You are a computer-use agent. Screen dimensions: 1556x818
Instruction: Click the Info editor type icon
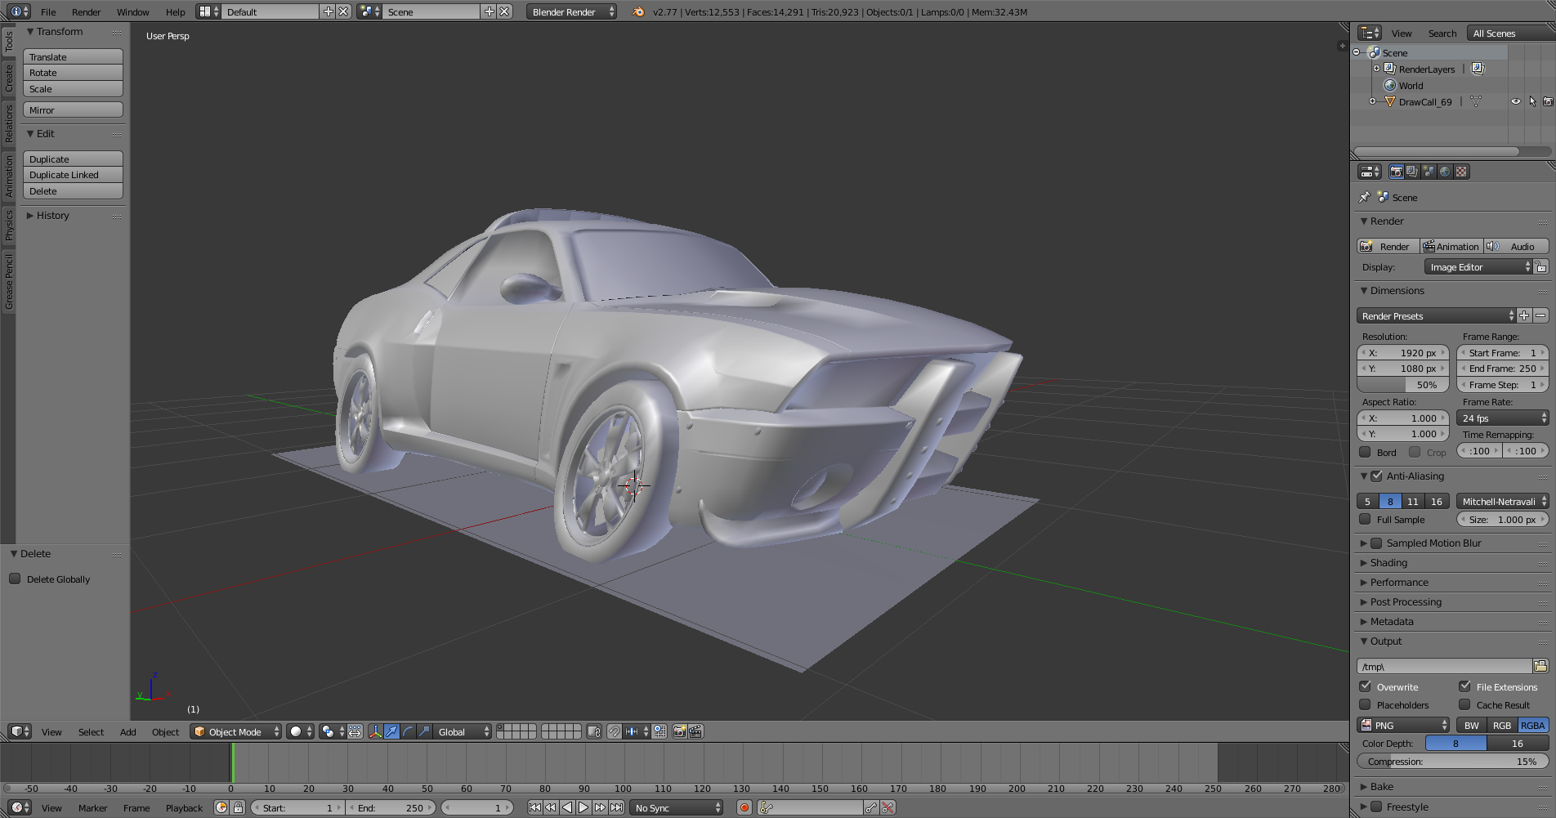(x=20, y=11)
